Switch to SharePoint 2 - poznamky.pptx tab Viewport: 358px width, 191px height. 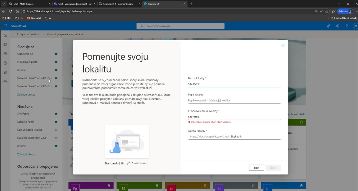pos(121,4)
